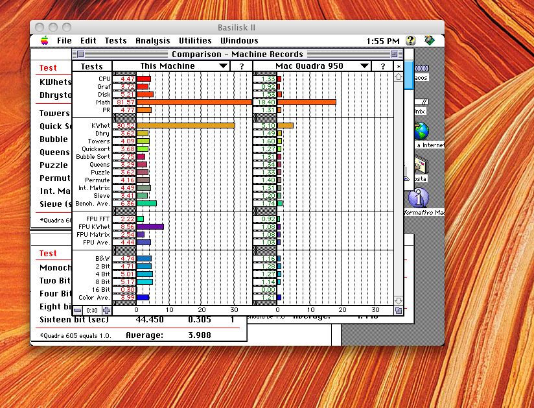The width and height of the screenshot is (534, 408).
Task: Click the Towers row in the background results window
Action: pos(54,113)
